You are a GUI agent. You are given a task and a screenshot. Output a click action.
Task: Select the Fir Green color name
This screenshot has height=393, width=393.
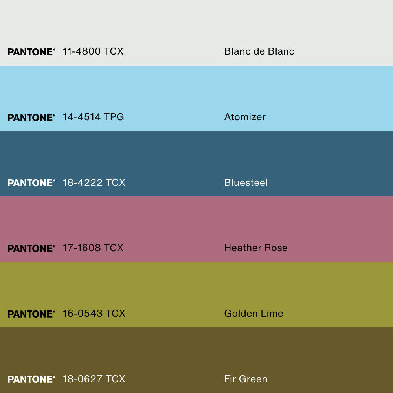tap(246, 379)
